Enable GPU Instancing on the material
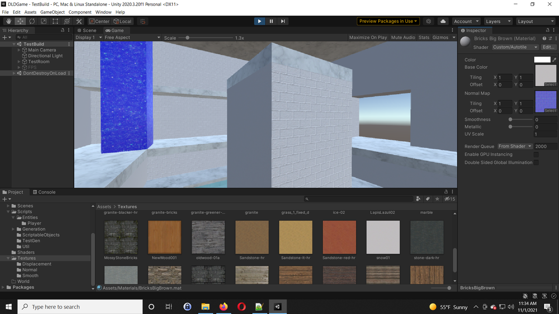This screenshot has width=559, height=314. click(536, 154)
